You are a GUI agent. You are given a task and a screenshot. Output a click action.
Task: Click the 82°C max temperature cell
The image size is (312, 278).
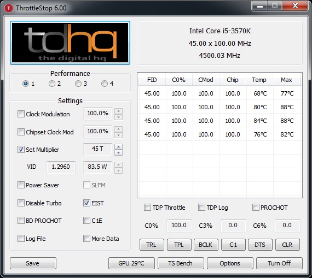287,134
